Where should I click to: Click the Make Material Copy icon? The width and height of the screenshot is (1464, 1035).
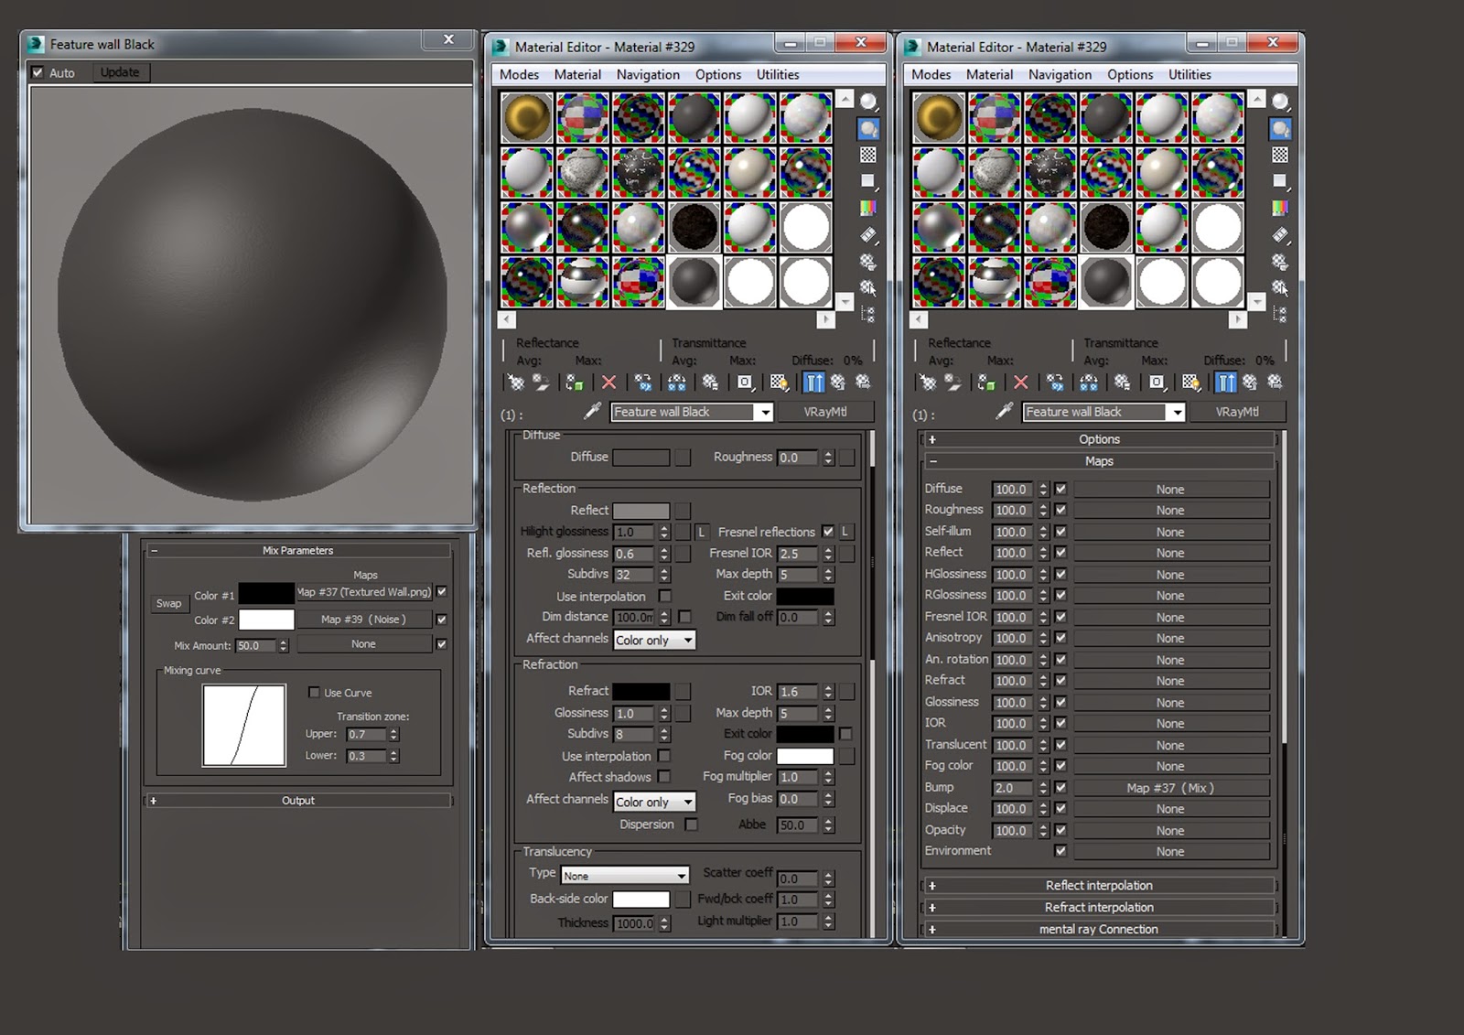(x=643, y=383)
